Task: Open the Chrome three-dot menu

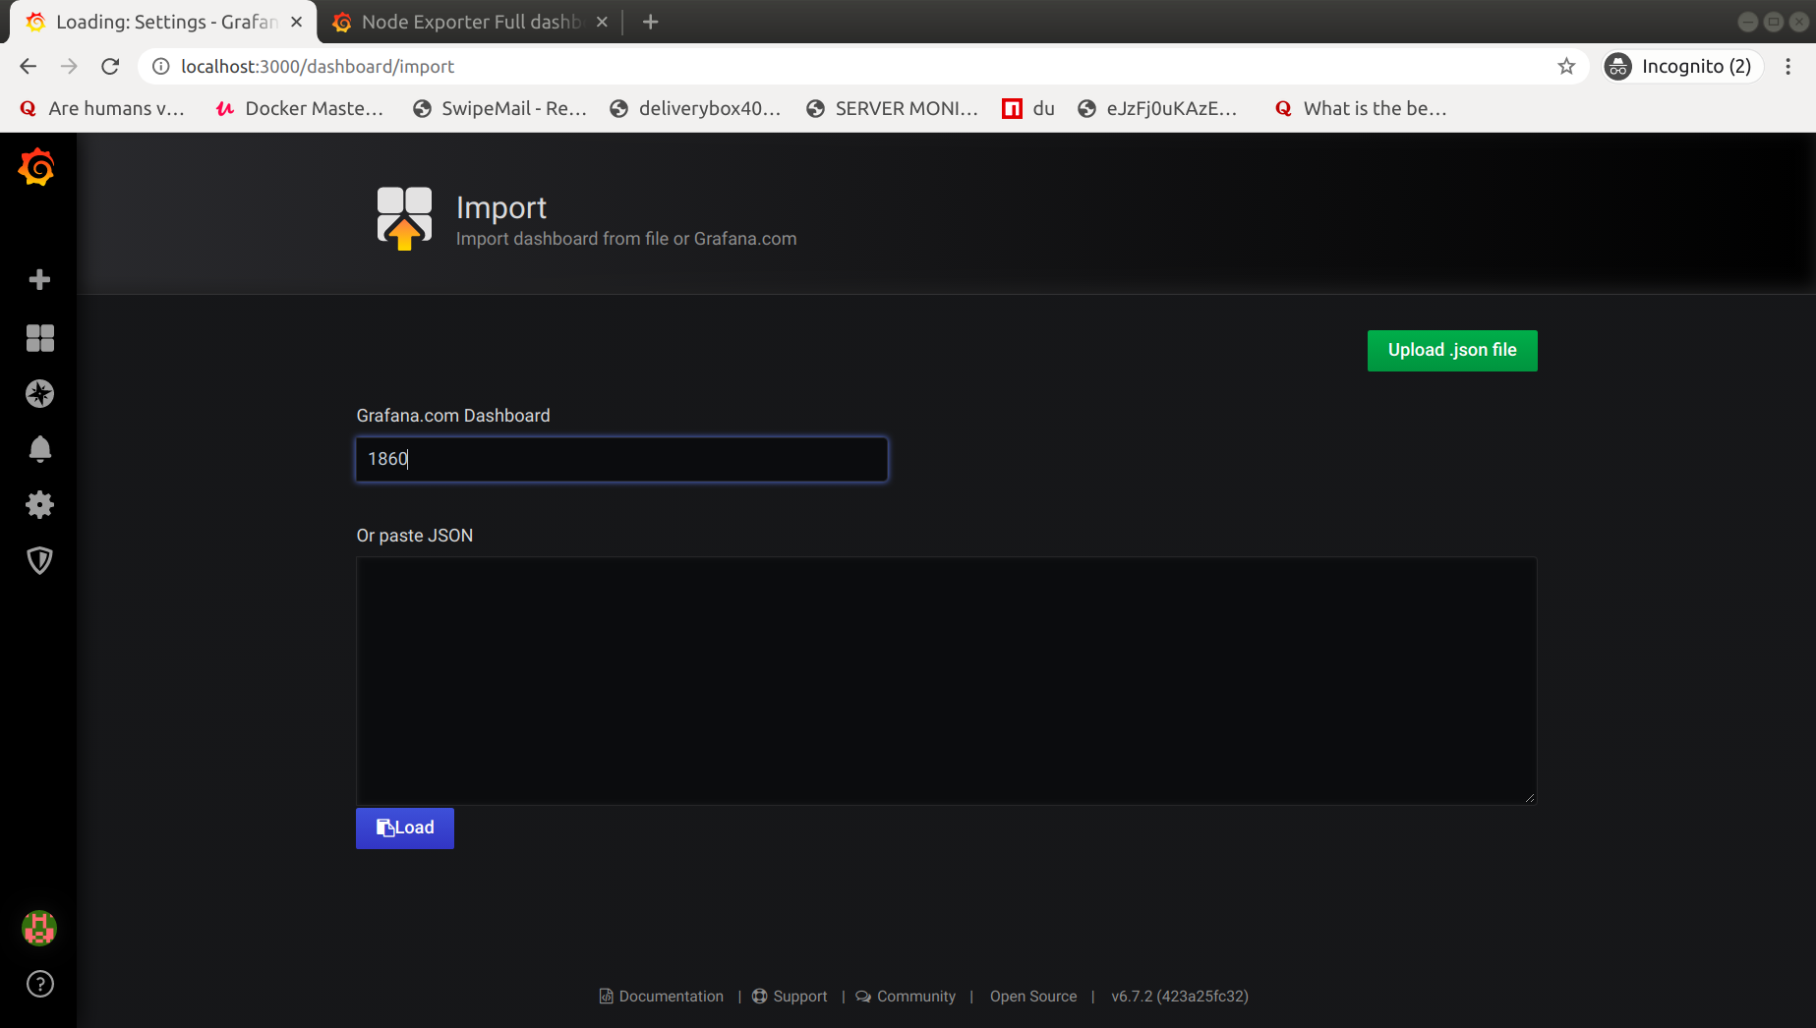Action: click(1787, 66)
